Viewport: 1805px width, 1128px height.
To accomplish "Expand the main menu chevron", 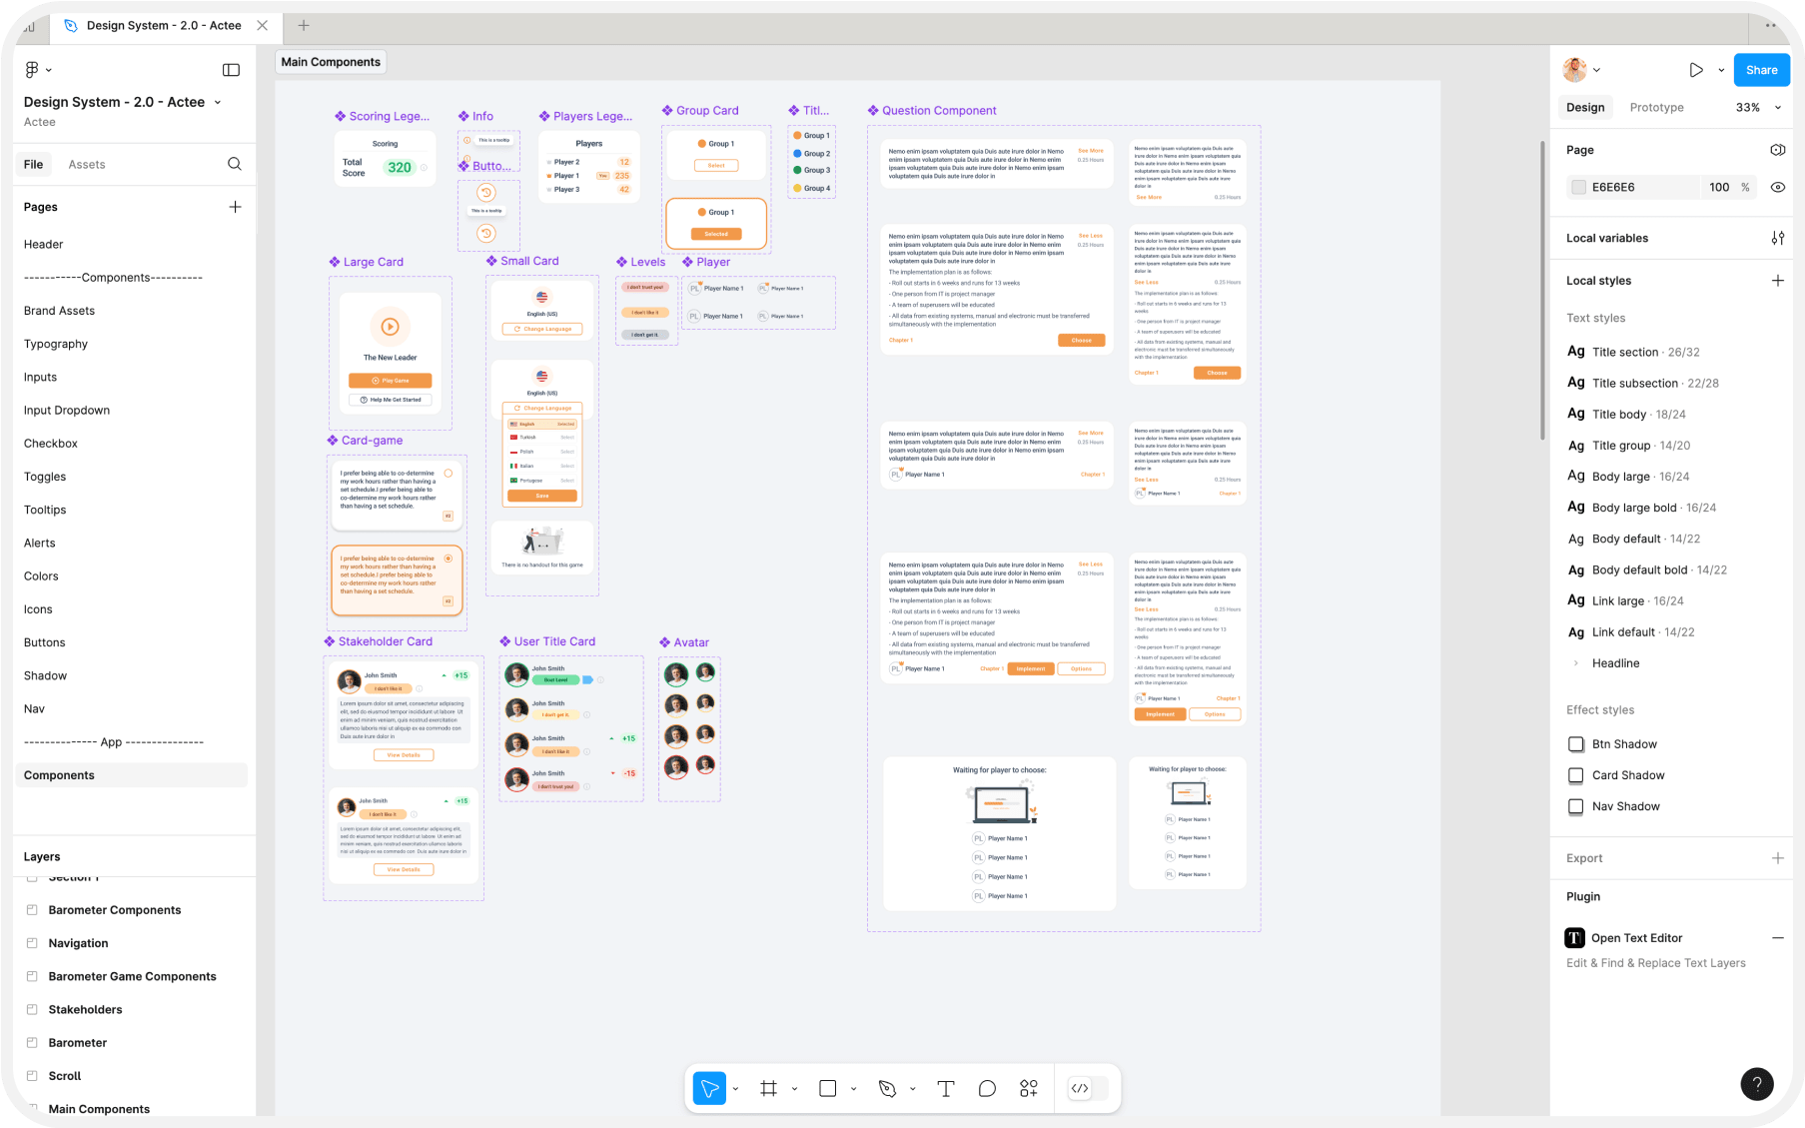I will pos(49,70).
